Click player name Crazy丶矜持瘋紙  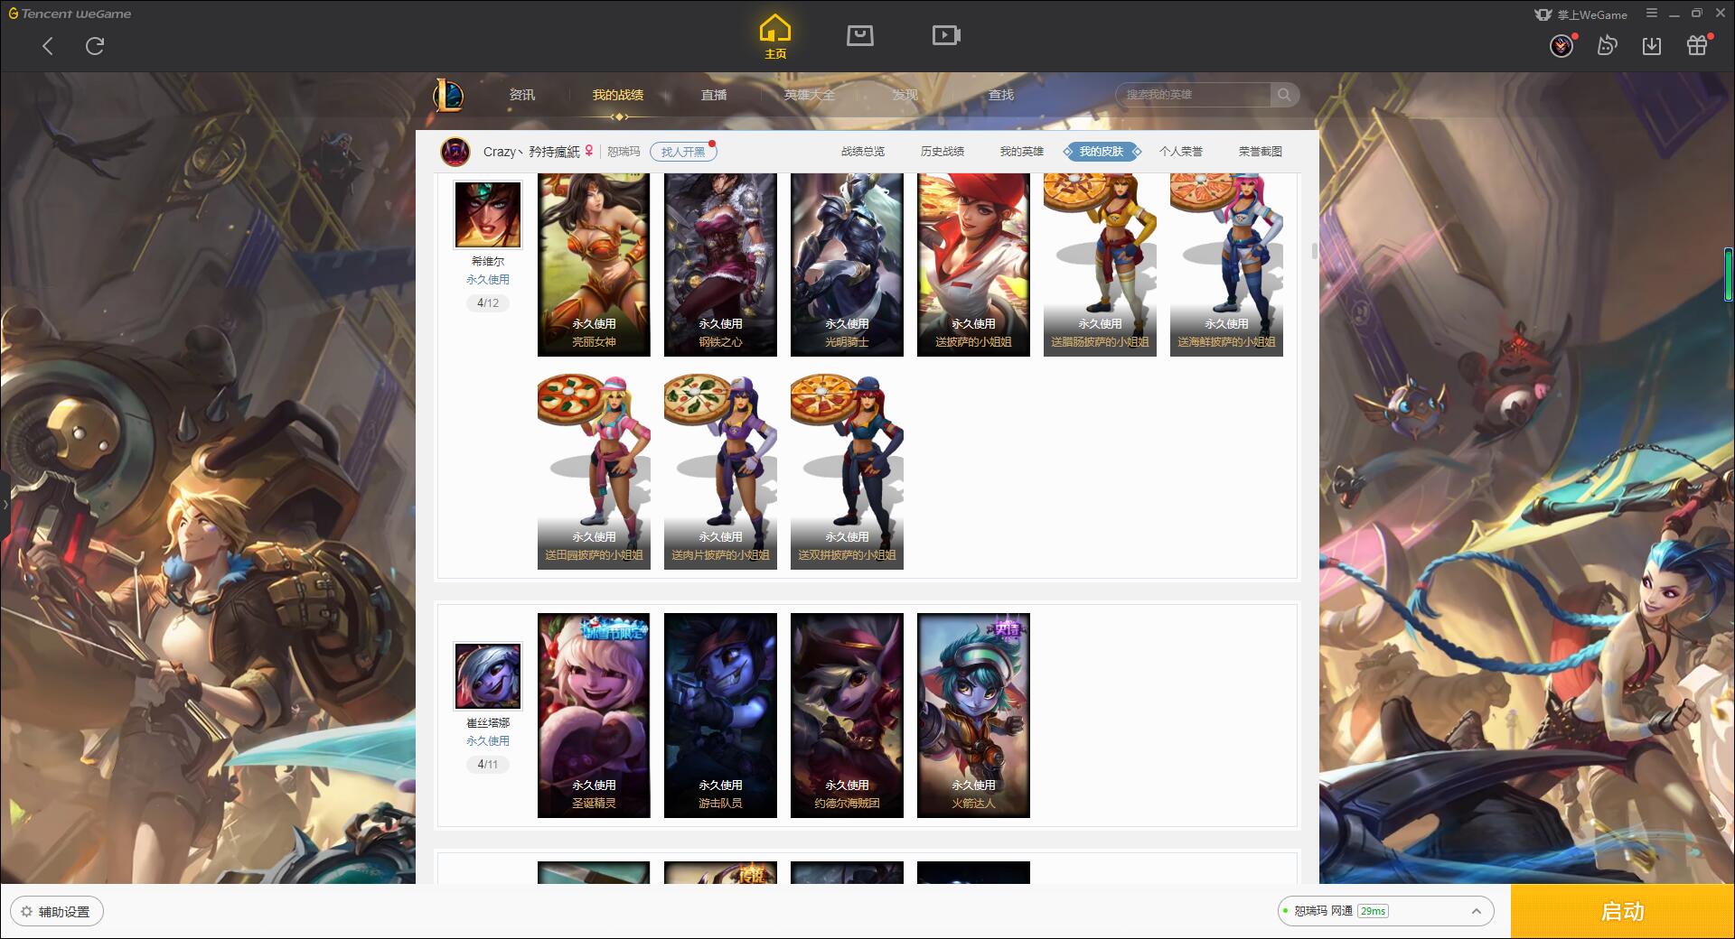531,152
